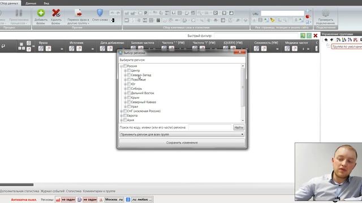
Task: Click the redo arrow in the ribbon
Action: [118, 13]
